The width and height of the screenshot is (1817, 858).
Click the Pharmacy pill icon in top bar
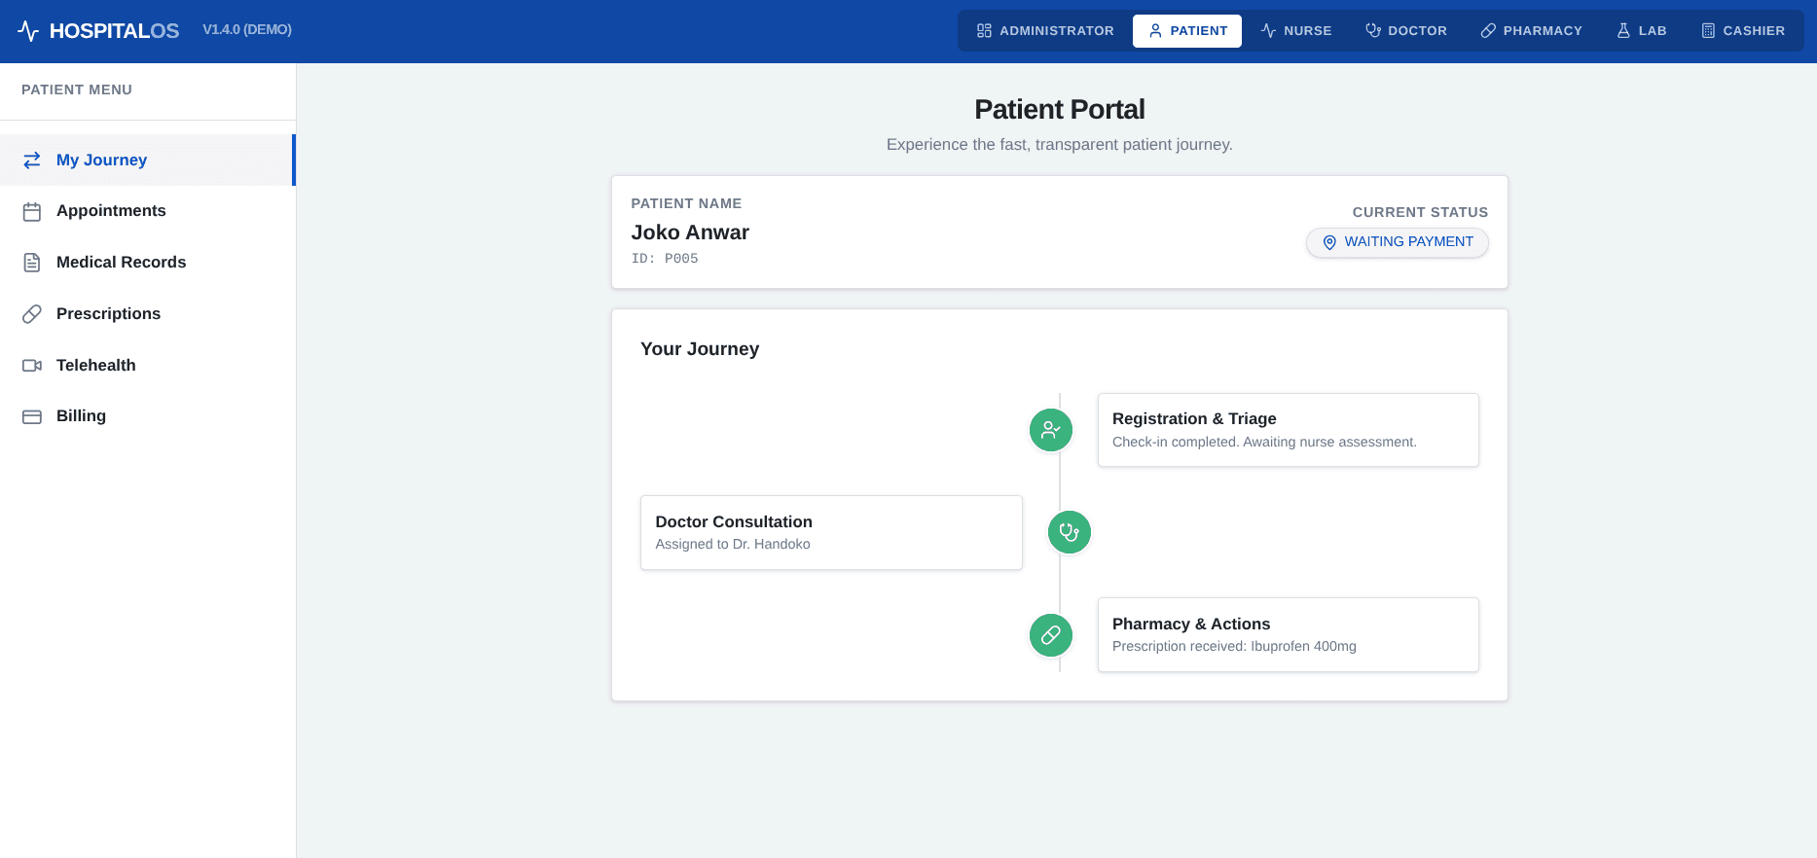click(1488, 31)
